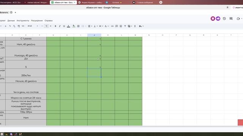Click the insert link icon
The image size is (243, 136).
point(112,26)
